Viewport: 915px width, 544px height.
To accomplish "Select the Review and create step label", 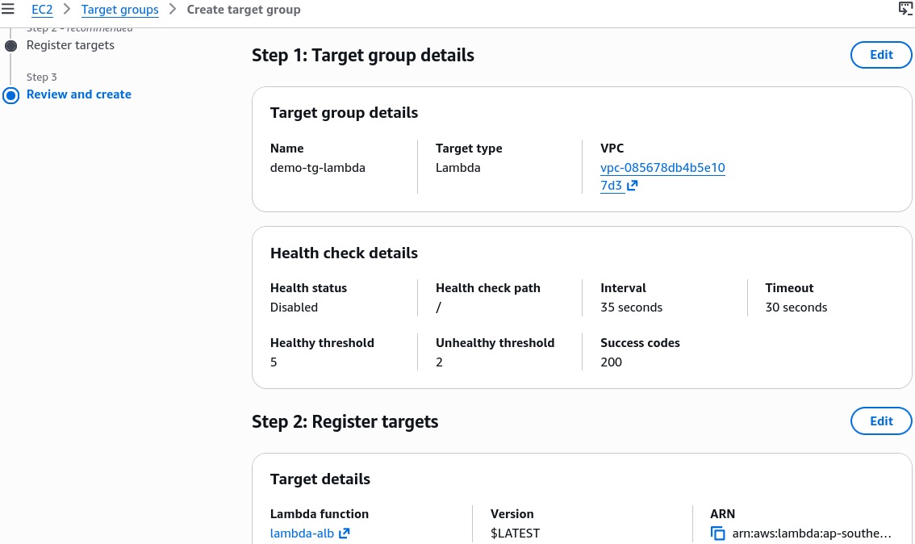I will [x=79, y=94].
